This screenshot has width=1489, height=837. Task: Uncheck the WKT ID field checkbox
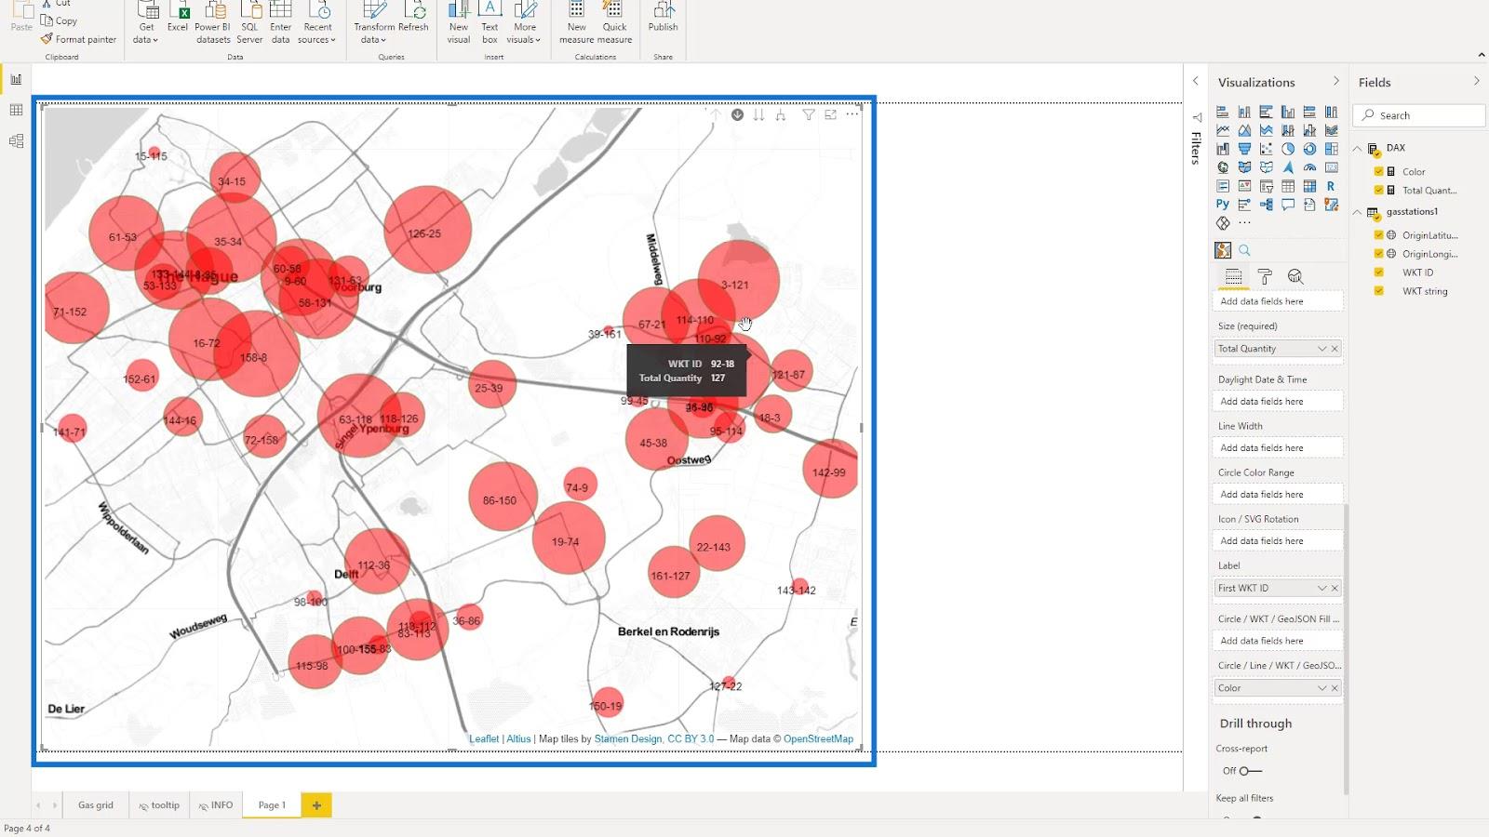[1379, 272]
